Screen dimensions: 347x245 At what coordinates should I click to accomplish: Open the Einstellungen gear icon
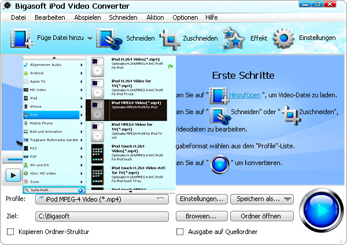click(284, 38)
